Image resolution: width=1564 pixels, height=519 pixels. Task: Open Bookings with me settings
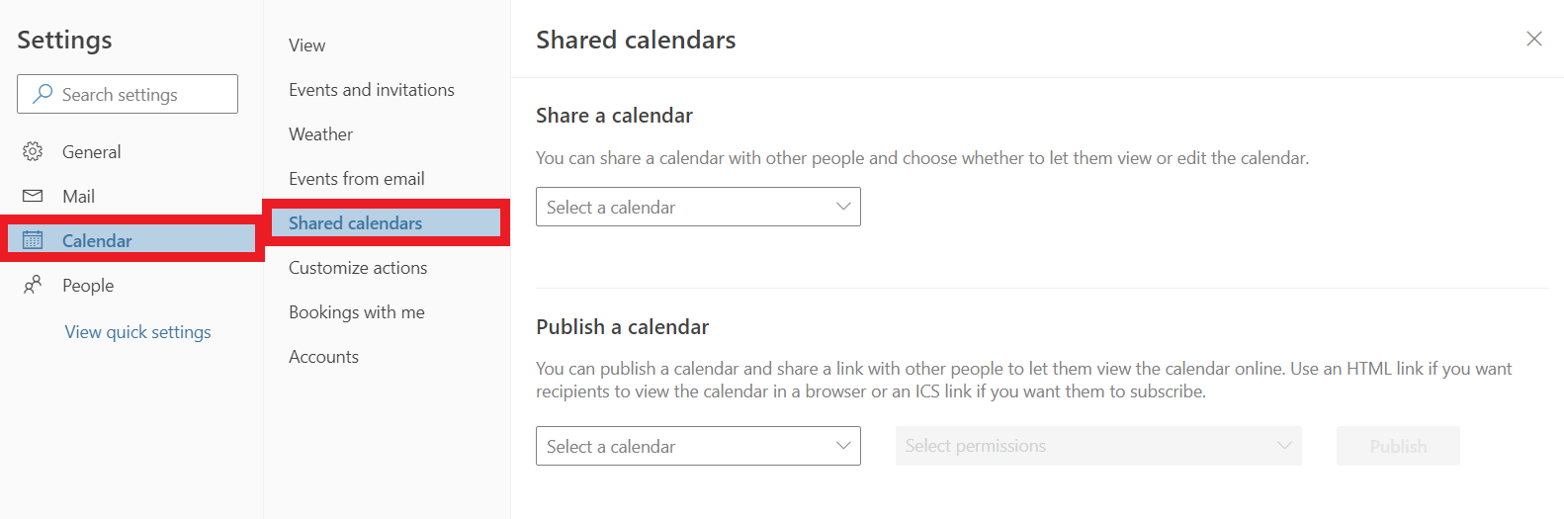tap(357, 312)
